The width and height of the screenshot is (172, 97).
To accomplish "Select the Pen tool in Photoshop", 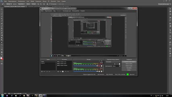I will [2, 43].
